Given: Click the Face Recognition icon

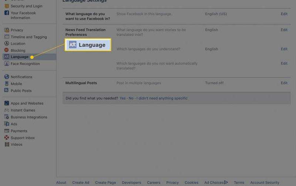Looking at the screenshot, I should tap(7, 64).
